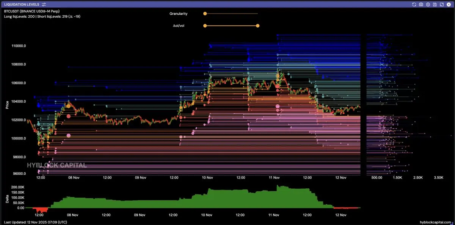
Task: Click the 102000.0 price axis label
Action: click(x=19, y=120)
